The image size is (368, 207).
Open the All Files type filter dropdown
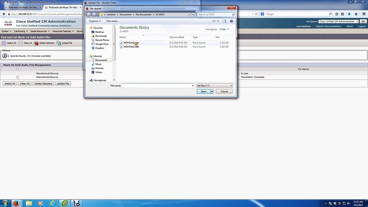(x=214, y=86)
